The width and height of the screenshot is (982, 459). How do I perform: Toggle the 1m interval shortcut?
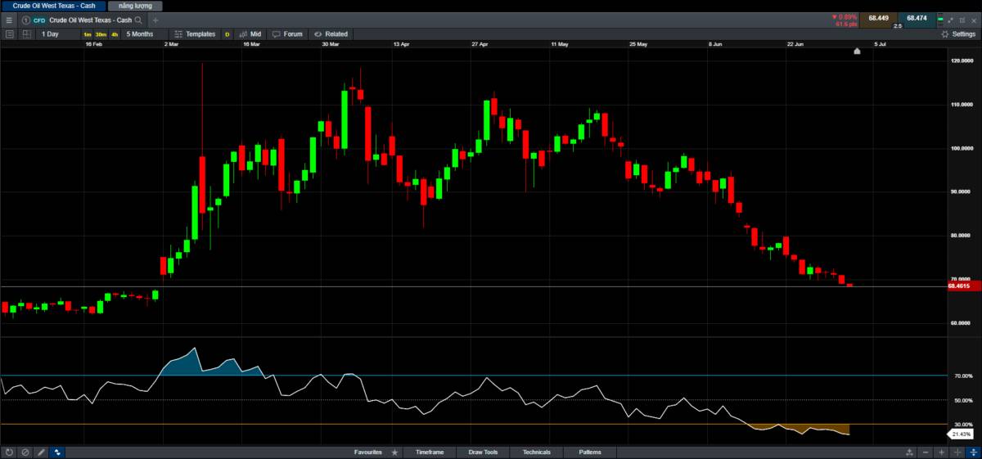click(x=88, y=34)
